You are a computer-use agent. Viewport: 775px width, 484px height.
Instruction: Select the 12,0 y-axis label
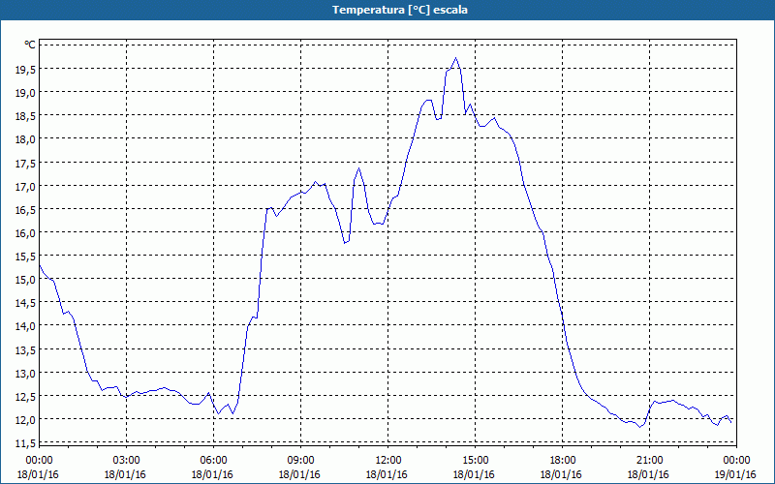pyautogui.click(x=25, y=420)
